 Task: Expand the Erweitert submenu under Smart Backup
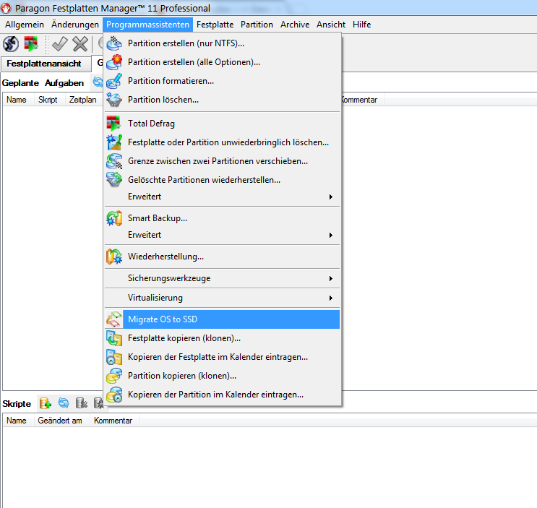click(x=223, y=235)
